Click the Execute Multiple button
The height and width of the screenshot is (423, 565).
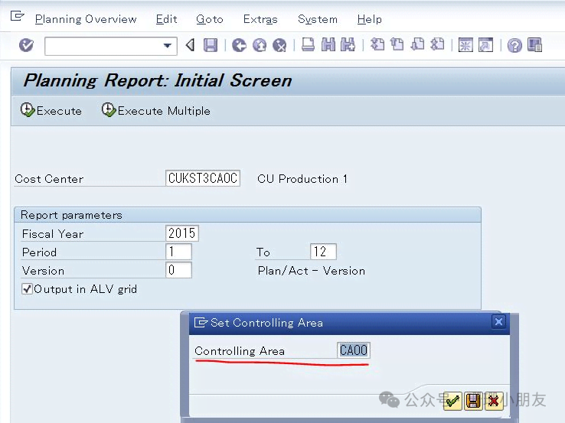[x=156, y=111]
